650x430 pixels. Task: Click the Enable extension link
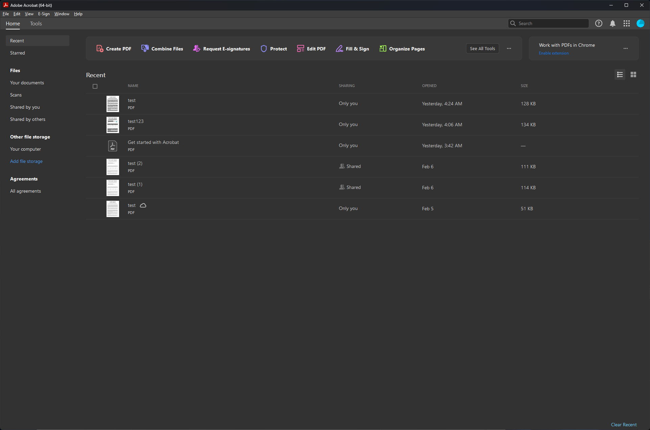554,53
